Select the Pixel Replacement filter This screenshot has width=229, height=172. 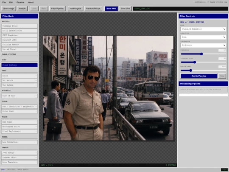tap(20, 131)
